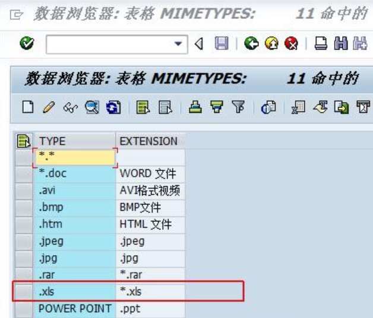Click row selector for .bmp row
Screen dimensions: 373x318
point(24,208)
